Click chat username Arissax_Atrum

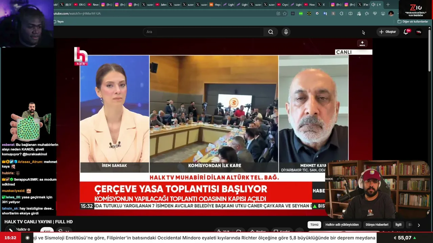tap(30, 162)
